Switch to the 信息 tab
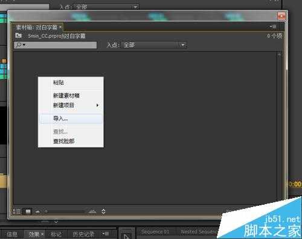This screenshot has height=239, width=302. pyautogui.click(x=12, y=234)
